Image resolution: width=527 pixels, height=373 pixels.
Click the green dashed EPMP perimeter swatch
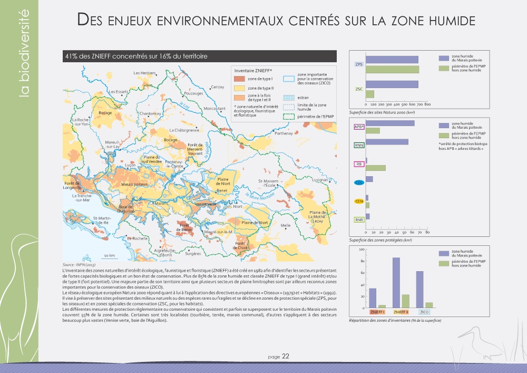[x=289, y=116]
